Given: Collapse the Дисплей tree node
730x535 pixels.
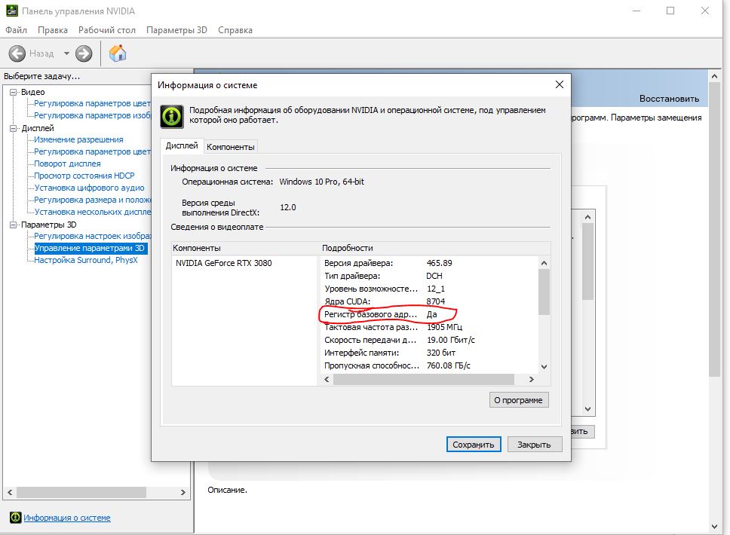Looking at the screenshot, I should [14, 128].
